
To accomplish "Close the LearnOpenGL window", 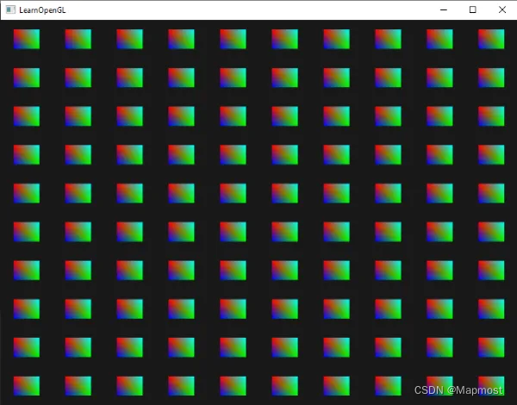I will point(501,9).
